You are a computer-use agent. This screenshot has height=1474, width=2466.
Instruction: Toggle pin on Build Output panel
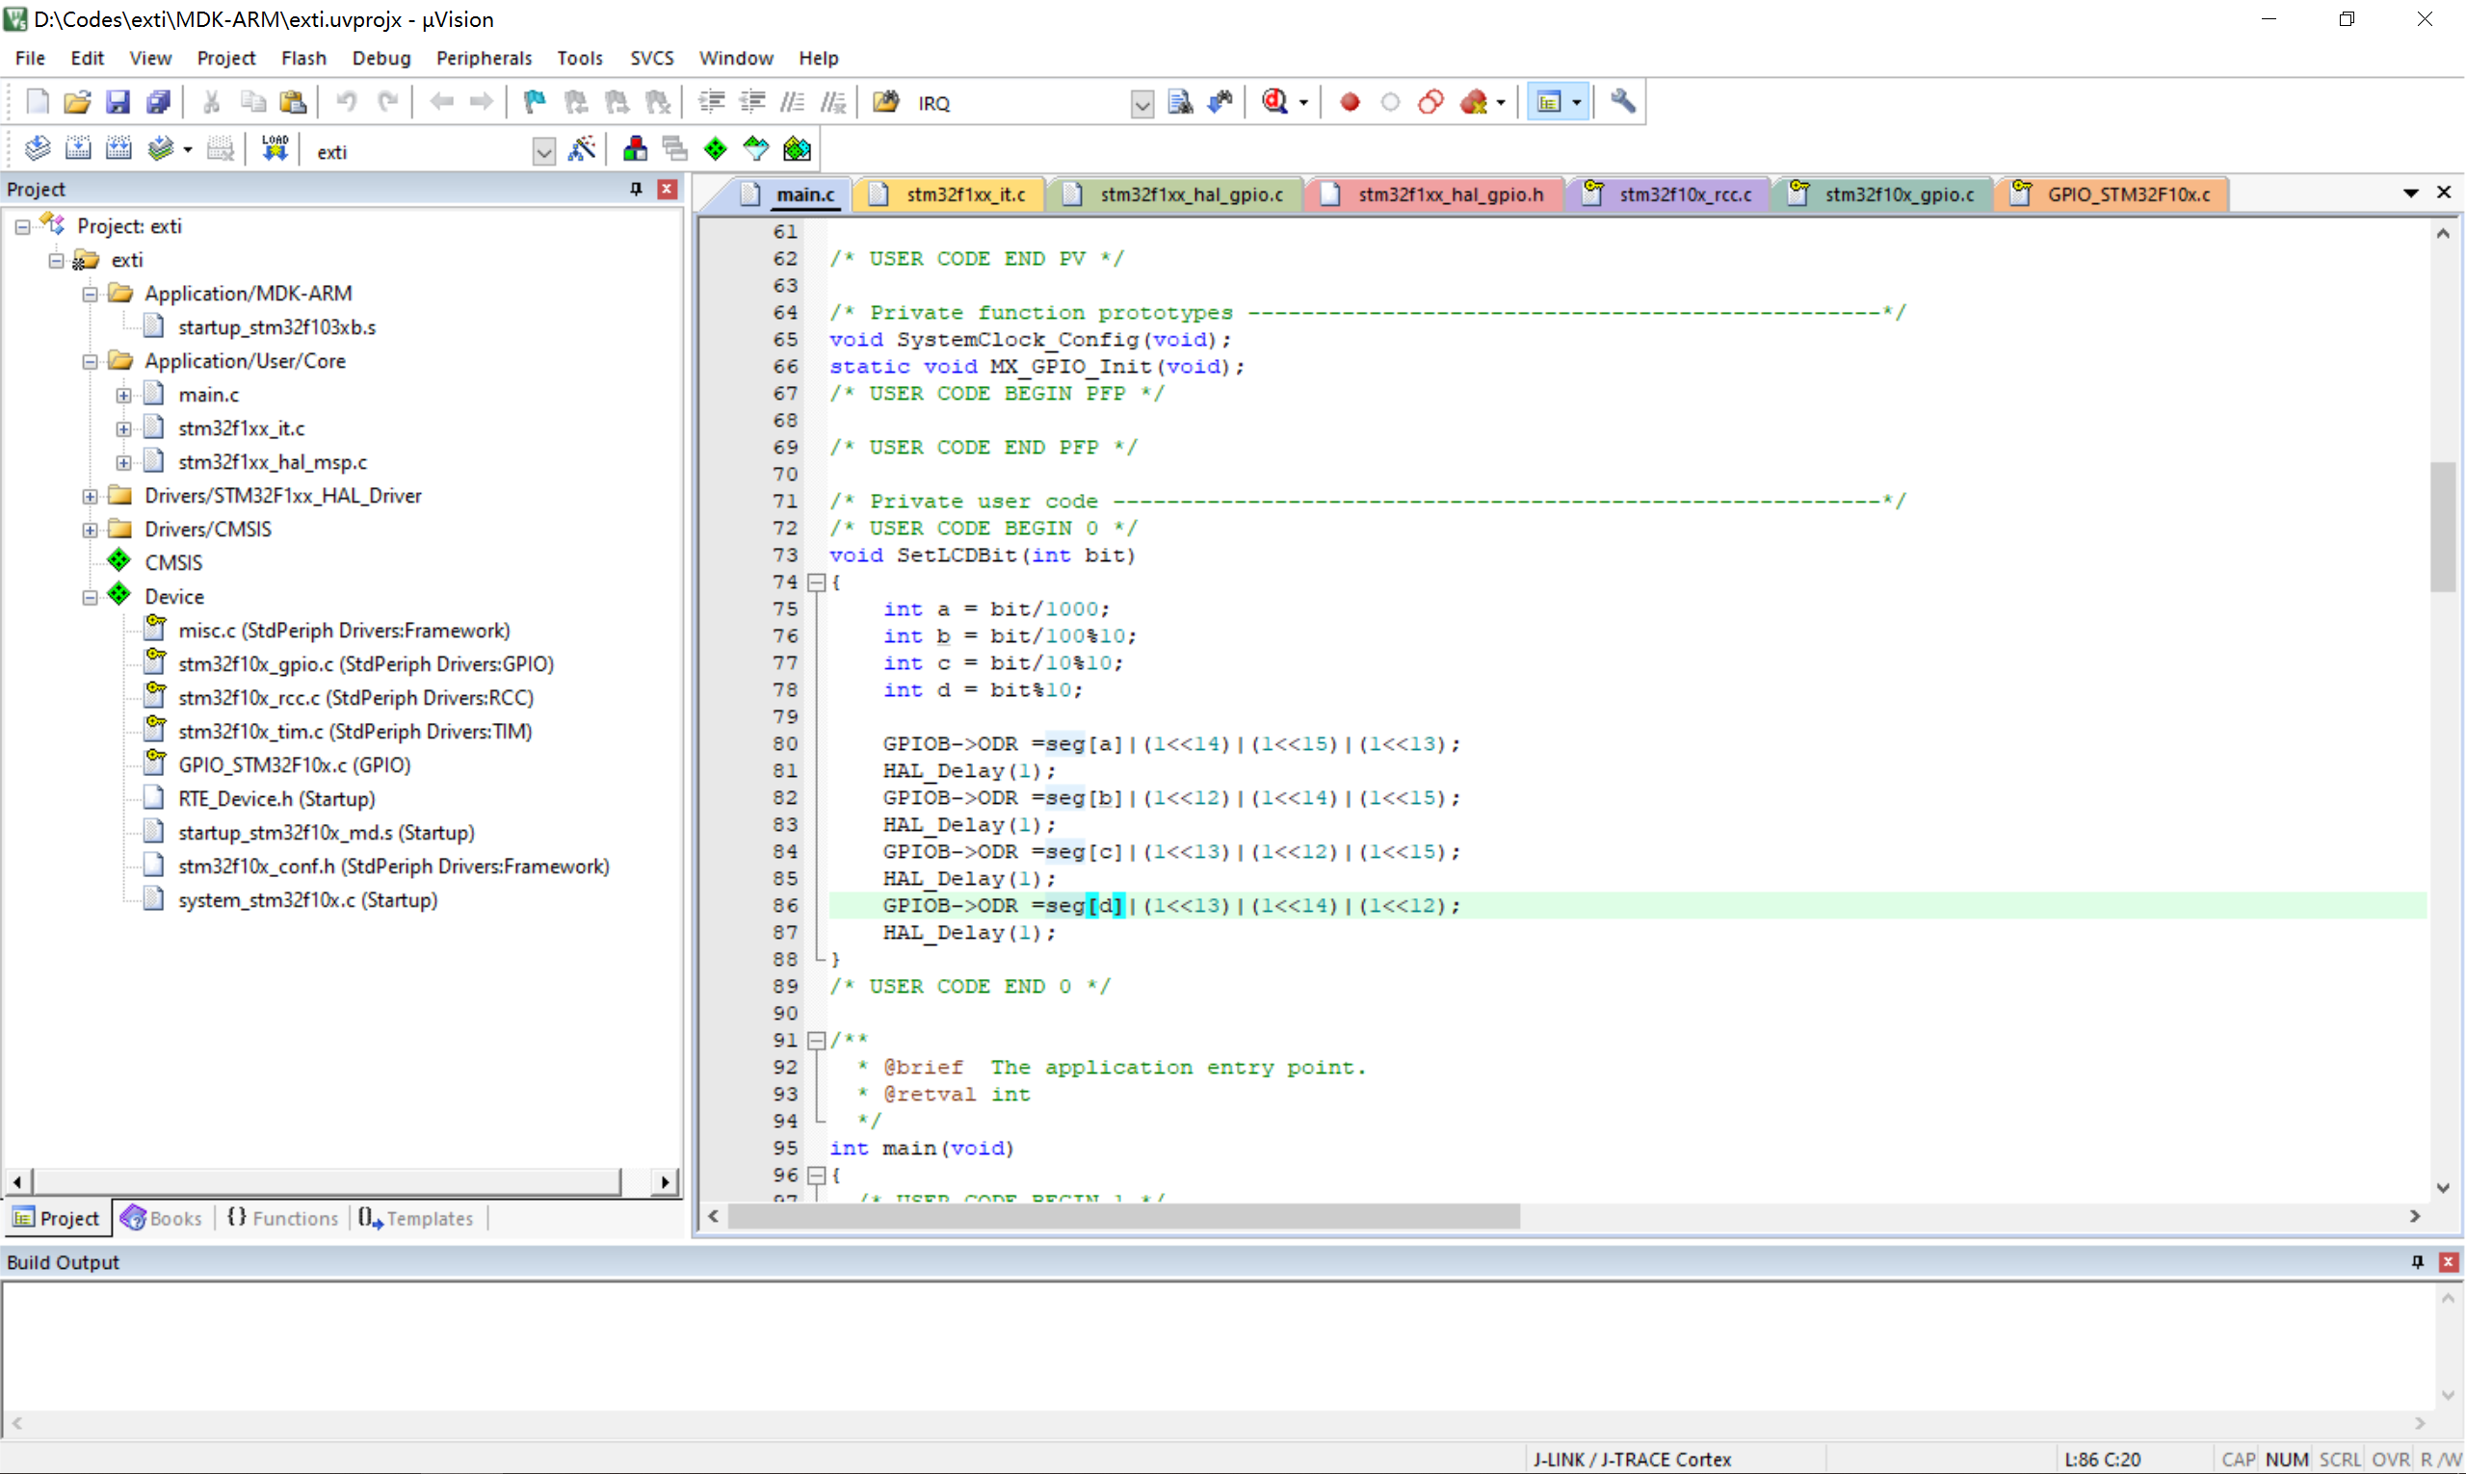[x=2417, y=1261]
